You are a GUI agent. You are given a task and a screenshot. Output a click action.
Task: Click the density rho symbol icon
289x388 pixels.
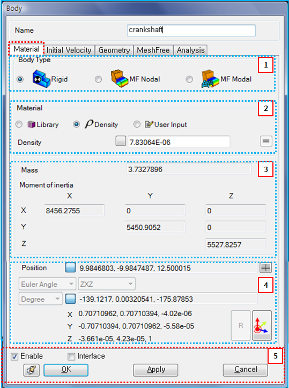89,124
